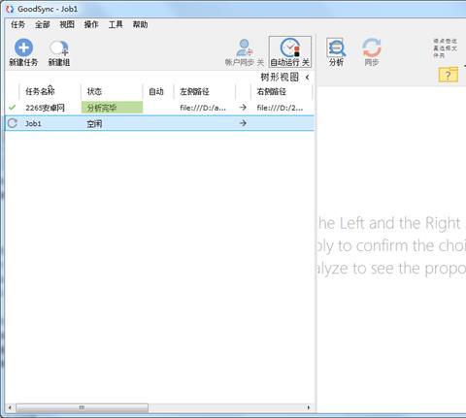Open the 视图 menu
The width and height of the screenshot is (466, 418).
click(67, 24)
